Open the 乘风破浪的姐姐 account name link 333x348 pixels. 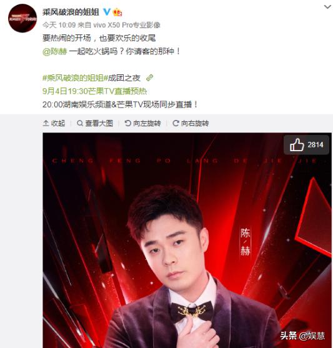(71, 12)
